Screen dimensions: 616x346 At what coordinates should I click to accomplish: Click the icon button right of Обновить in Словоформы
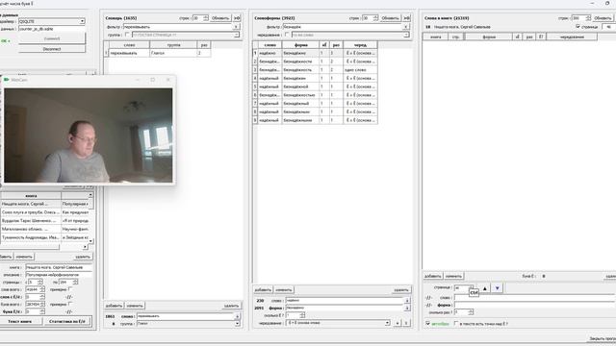[x=407, y=18]
